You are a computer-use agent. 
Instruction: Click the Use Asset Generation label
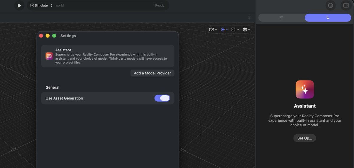click(64, 98)
